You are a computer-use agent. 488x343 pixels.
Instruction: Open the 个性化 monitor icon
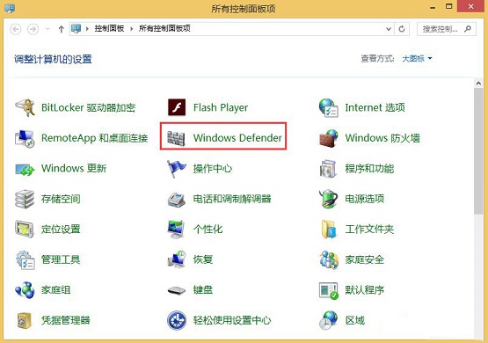tap(176, 229)
